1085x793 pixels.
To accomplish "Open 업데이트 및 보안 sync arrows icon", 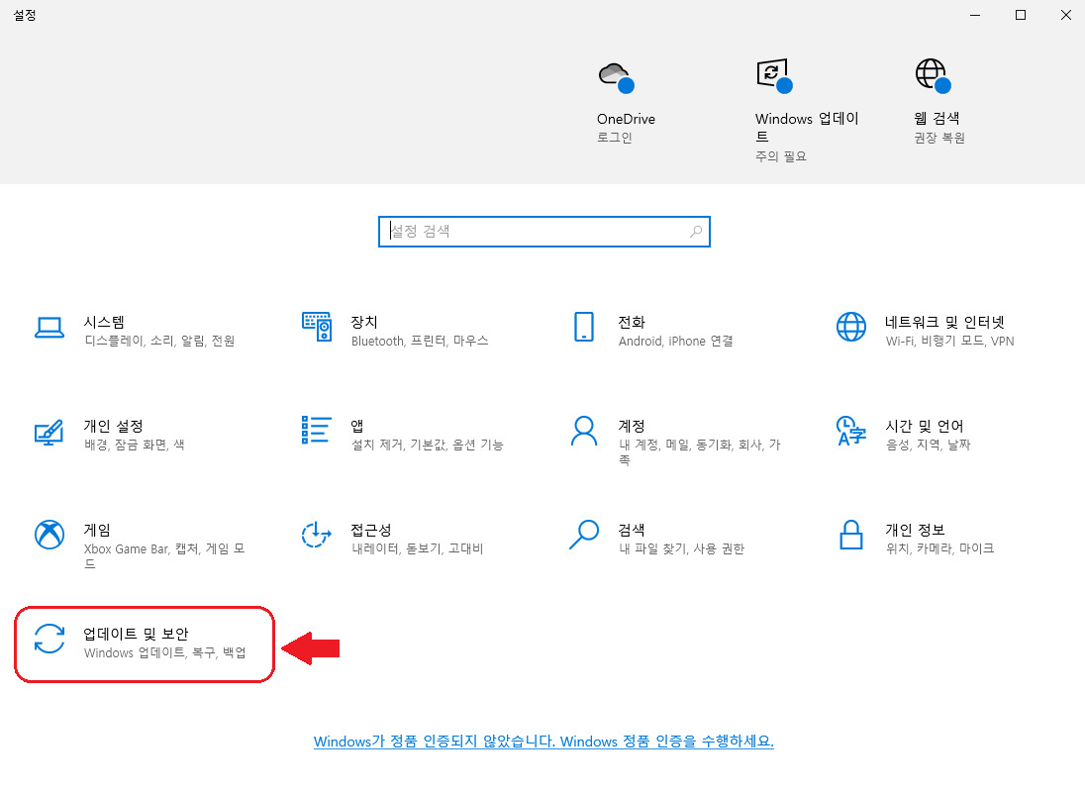I will pyautogui.click(x=49, y=639).
